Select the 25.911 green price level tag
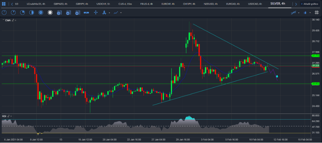The width and height of the screenshot is (322, 143). pos(315,84)
